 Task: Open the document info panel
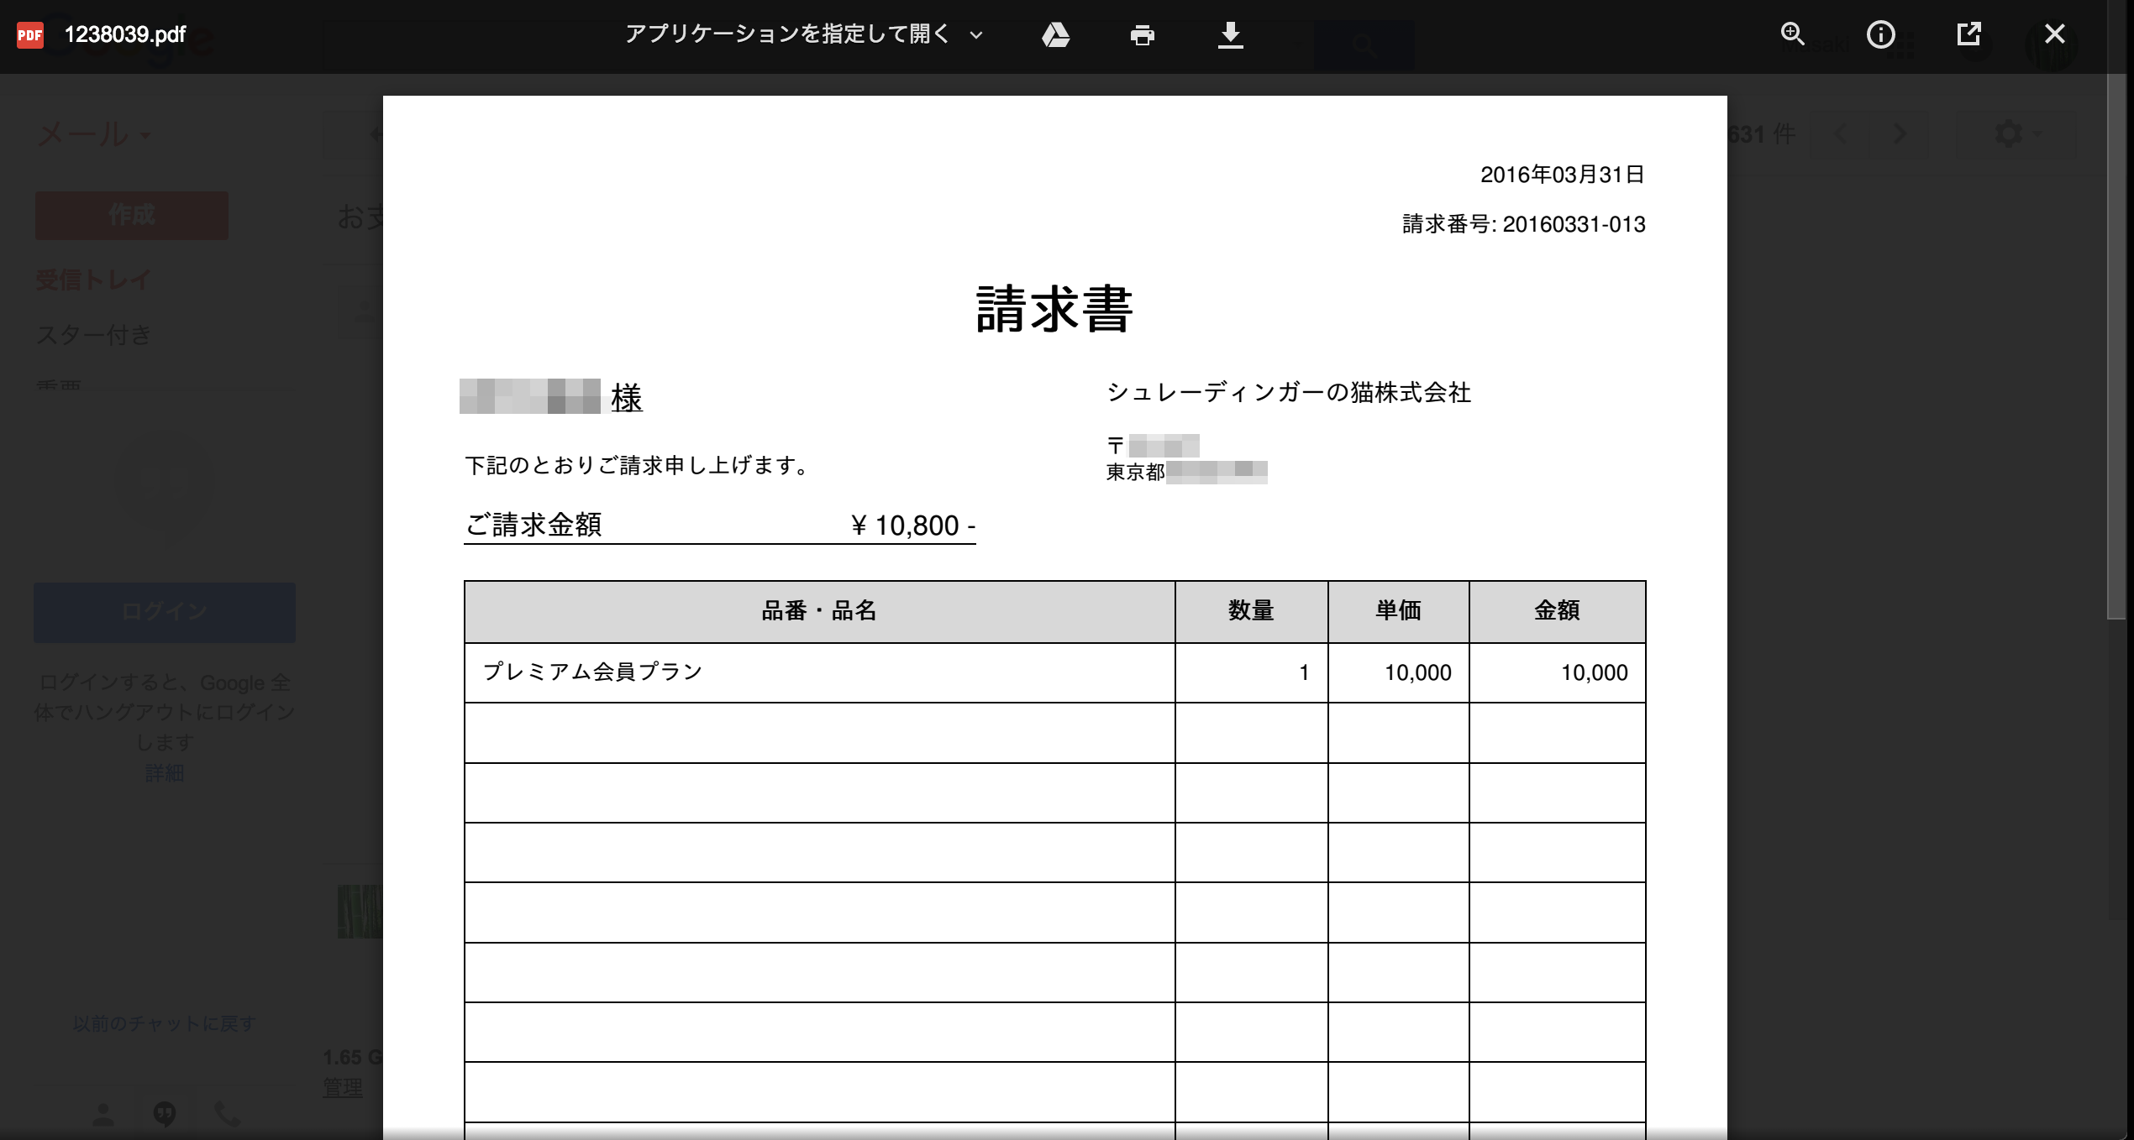point(1881,34)
